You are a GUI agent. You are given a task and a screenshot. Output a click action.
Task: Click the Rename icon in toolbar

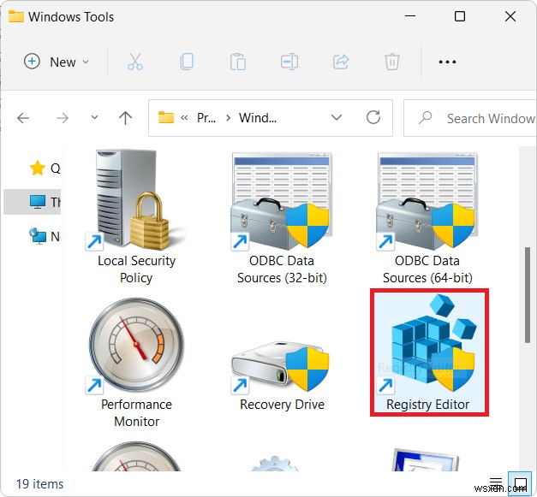(x=289, y=62)
